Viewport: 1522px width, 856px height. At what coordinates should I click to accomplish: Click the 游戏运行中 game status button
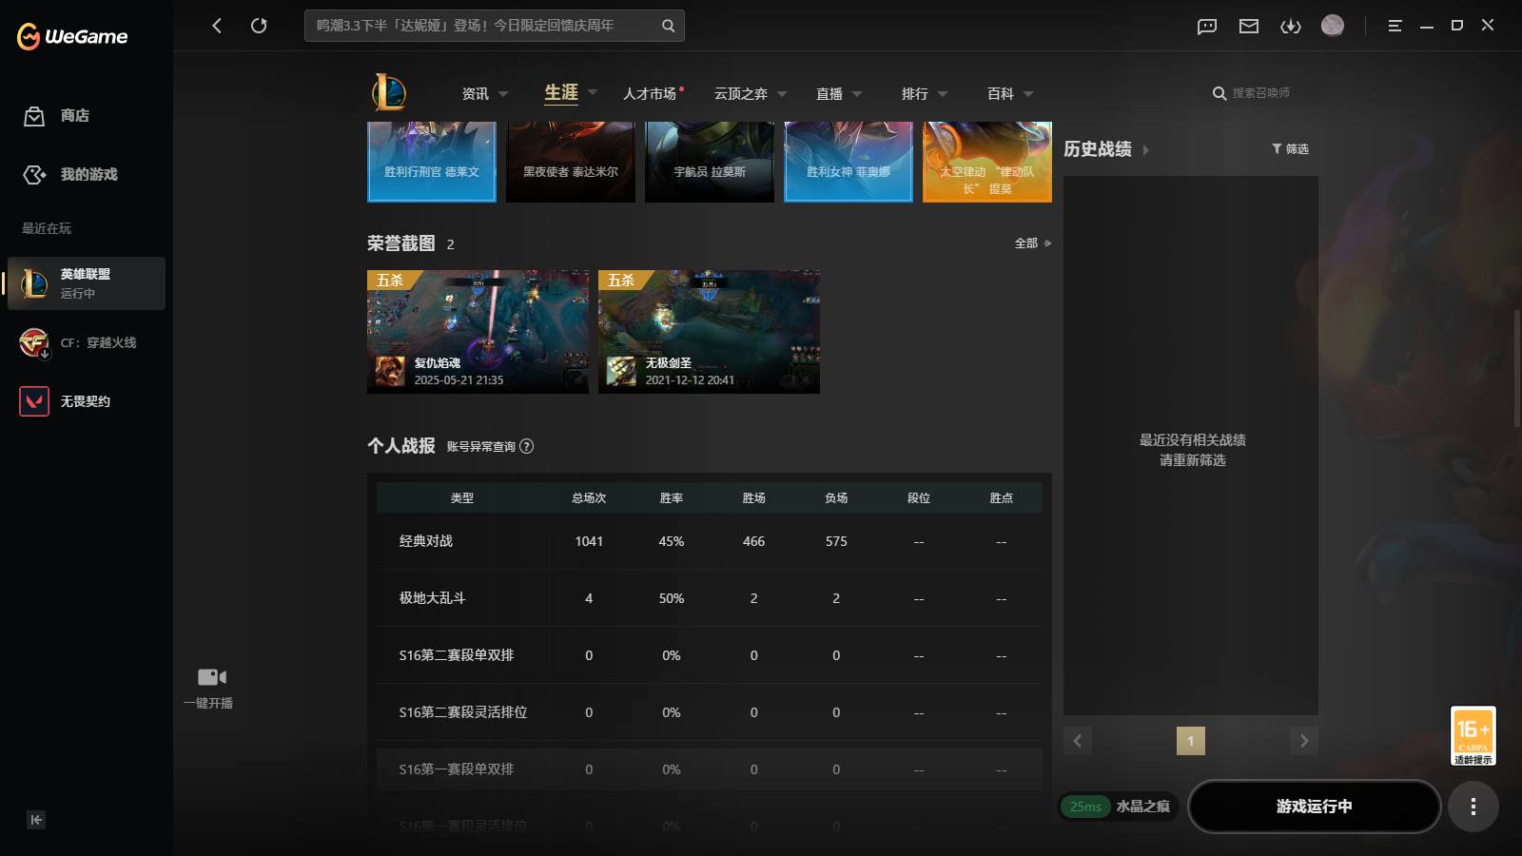point(1314,807)
